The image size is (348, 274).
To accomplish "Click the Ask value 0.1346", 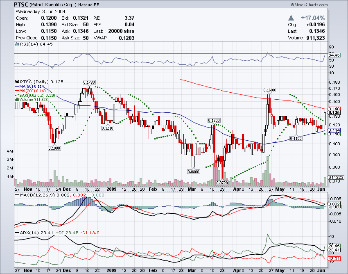I will tap(81, 31).
